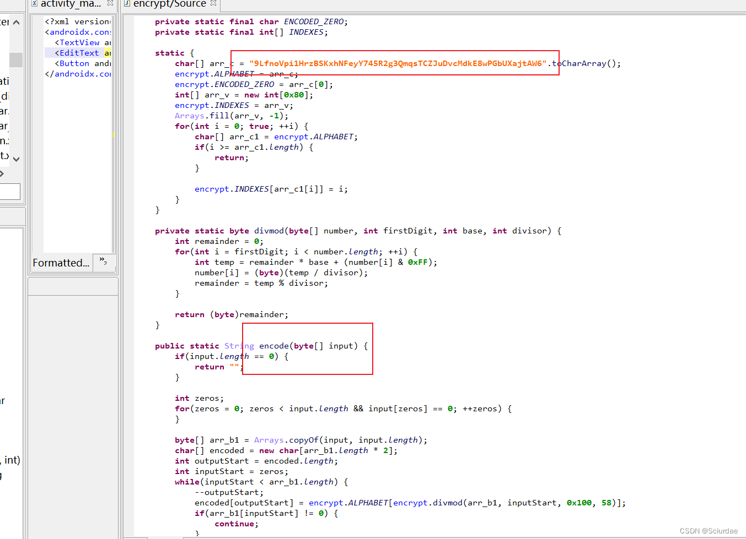Click the toCharArray() call

click(x=586, y=63)
